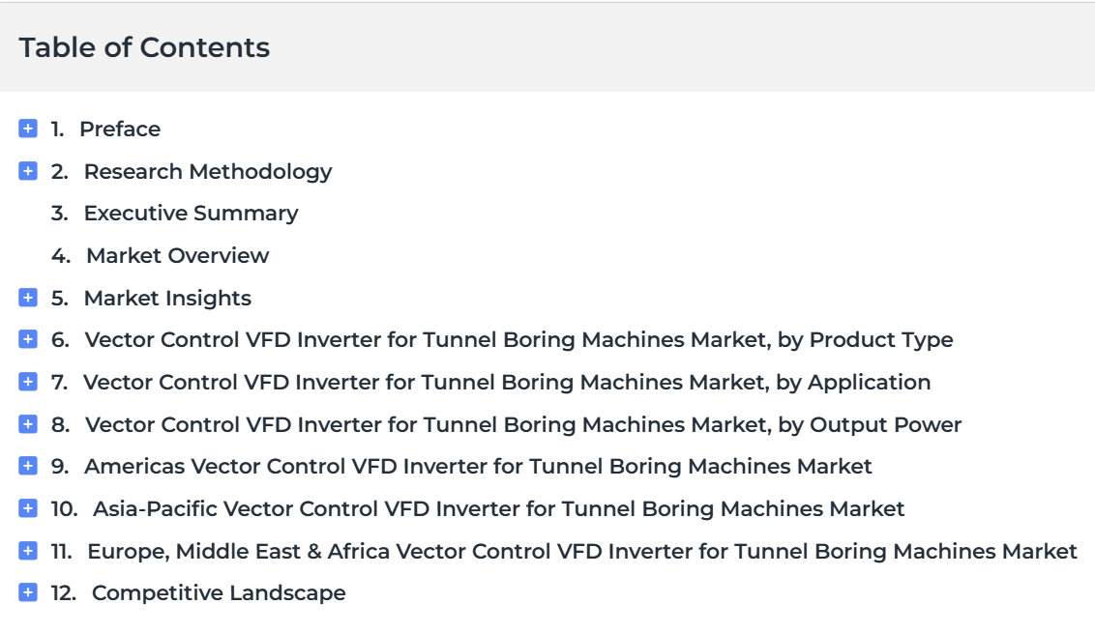This screenshot has width=1095, height=633.
Task: Select the Market Insights heading text
Action: [167, 298]
